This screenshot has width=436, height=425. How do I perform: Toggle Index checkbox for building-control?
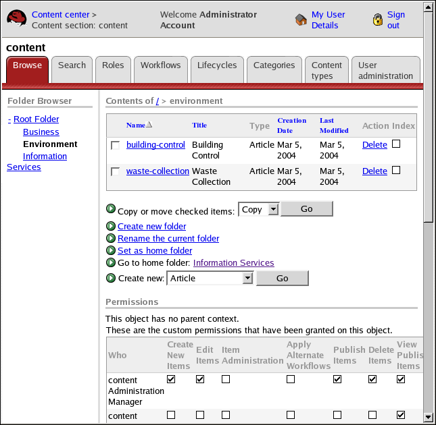396,144
